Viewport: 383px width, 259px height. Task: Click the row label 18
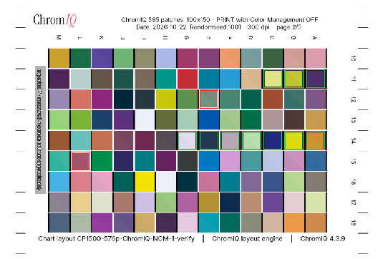[353, 223]
